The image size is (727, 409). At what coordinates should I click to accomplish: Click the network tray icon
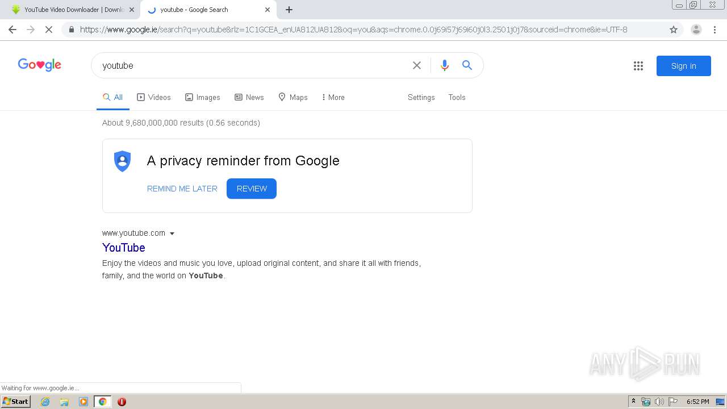pyautogui.click(x=646, y=402)
